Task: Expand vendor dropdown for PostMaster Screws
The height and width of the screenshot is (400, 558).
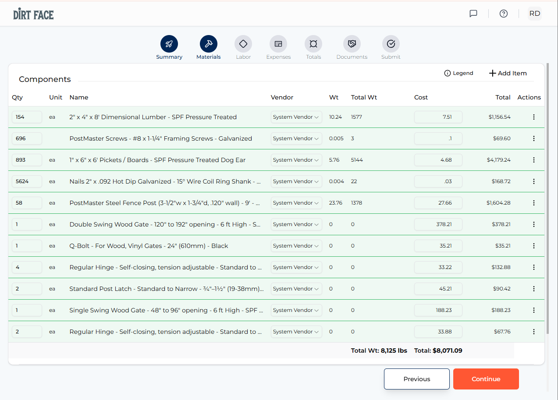Action: pos(296,138)
